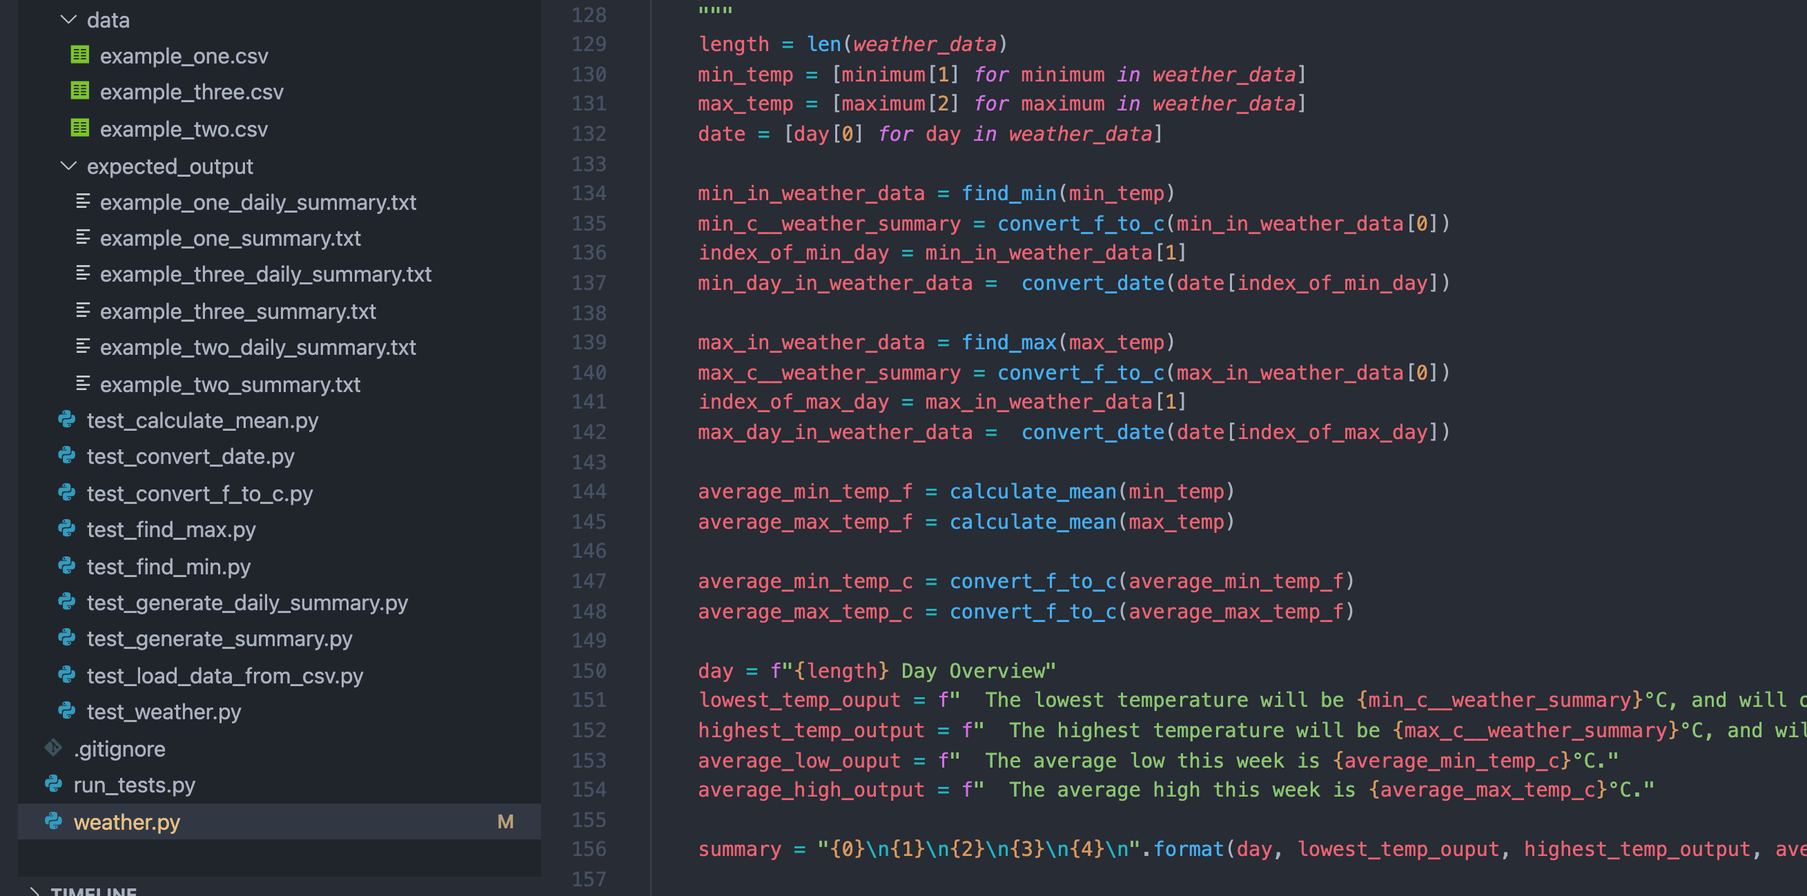Expand the TIMELINE section chevron
The image size is (1807, 896).
pyautogui.click(x=35, y=891)
